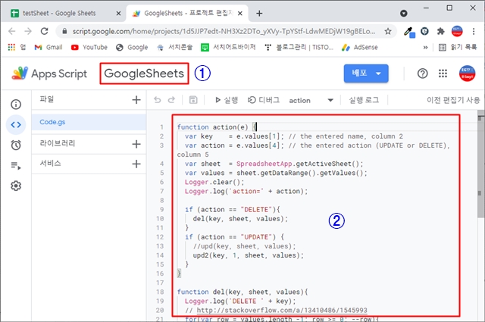Open the Triggers alarm clock icon
The width and height of the screenshot is (485, 322).
click(x=16, y=145)
